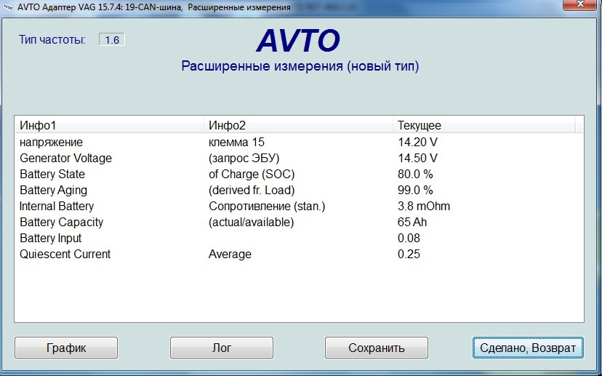Click the 3.8 mOhm value

click(x=424, y=207)
